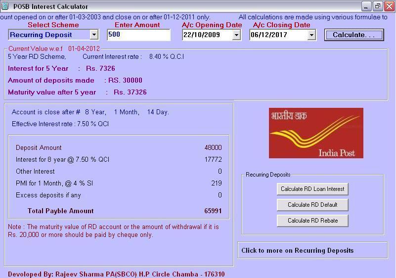Screen dimensions: 396x278
Task: Click the Developed By Rajeev Sharma credit
Action: (116, 274)
